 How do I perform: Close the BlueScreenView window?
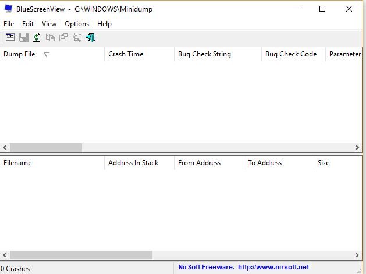tap(349, 9)
